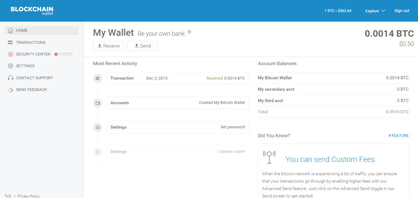418x198 pixels.
Task: Click the $0.50 fiat balance
Action: (x=406, y=44)
